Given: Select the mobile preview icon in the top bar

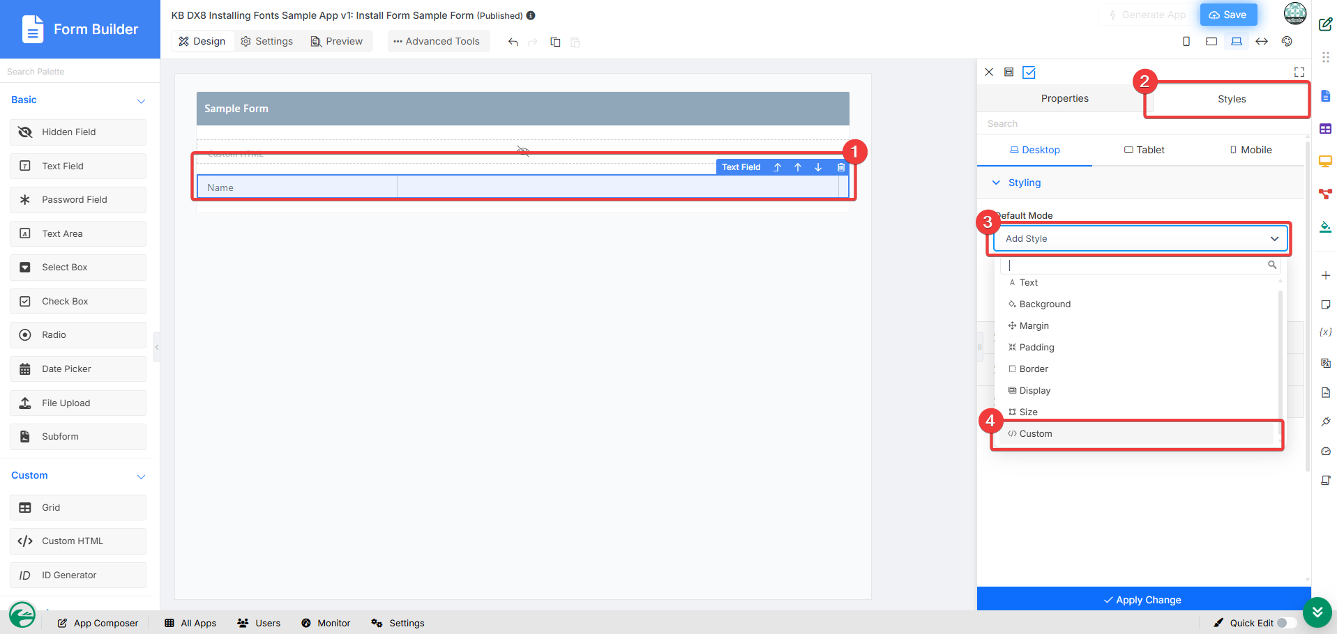Looking at the screenshot, I should click(x=1186, y=42).
